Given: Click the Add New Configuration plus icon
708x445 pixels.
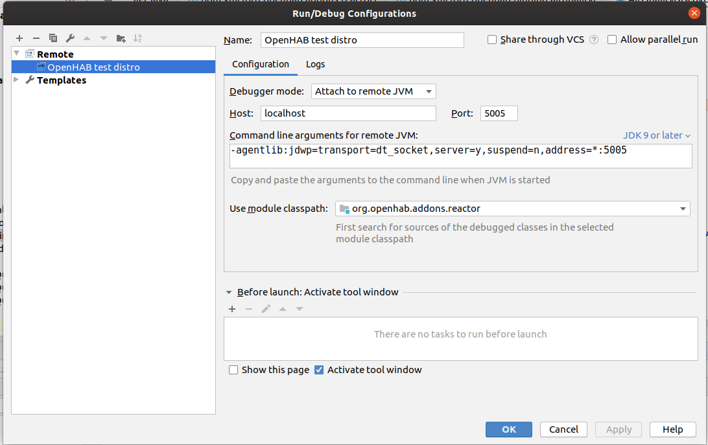Looking at the screenshot, I should click(19, 38).
